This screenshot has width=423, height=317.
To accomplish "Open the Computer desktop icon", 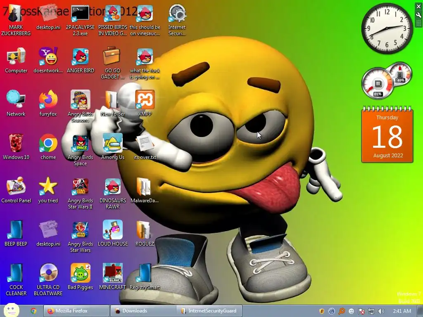I will click(x=16, y=60).
